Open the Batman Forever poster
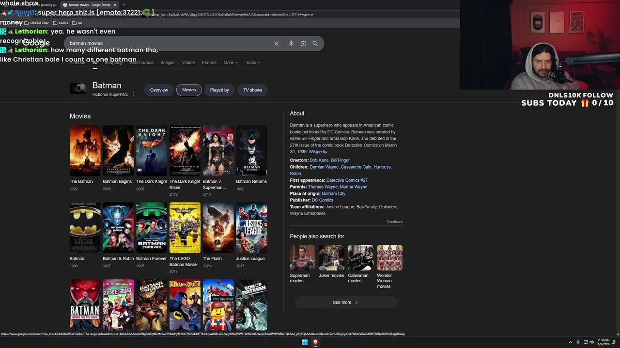This screenshot has height=348, width=620. click(x=152, y=228)
